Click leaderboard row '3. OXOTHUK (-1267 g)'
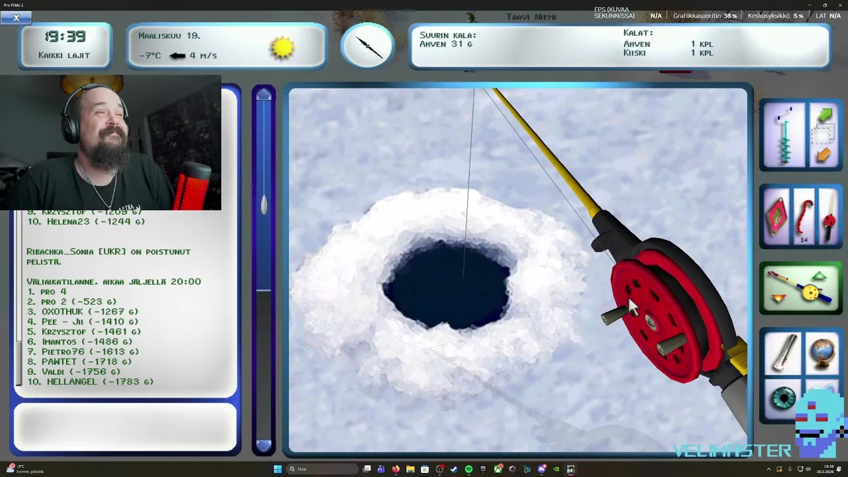This screenshot has width=848, height=477. coord(82,311)
